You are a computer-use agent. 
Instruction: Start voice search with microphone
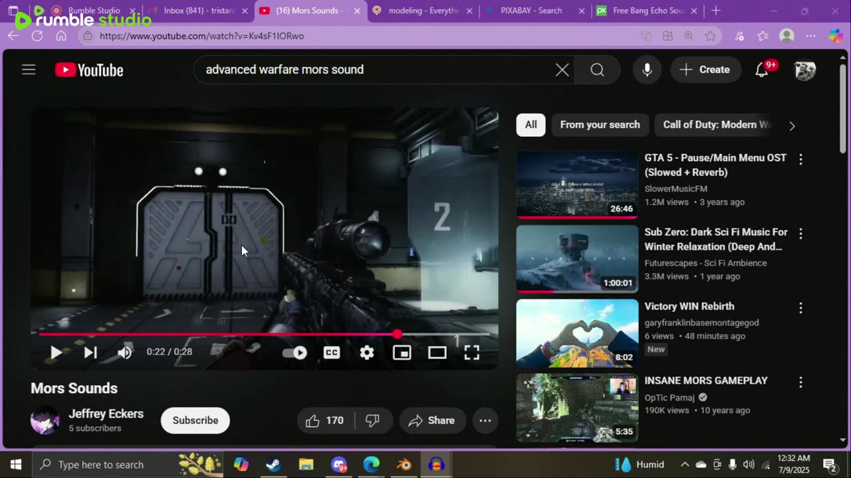tap(647, 70)
